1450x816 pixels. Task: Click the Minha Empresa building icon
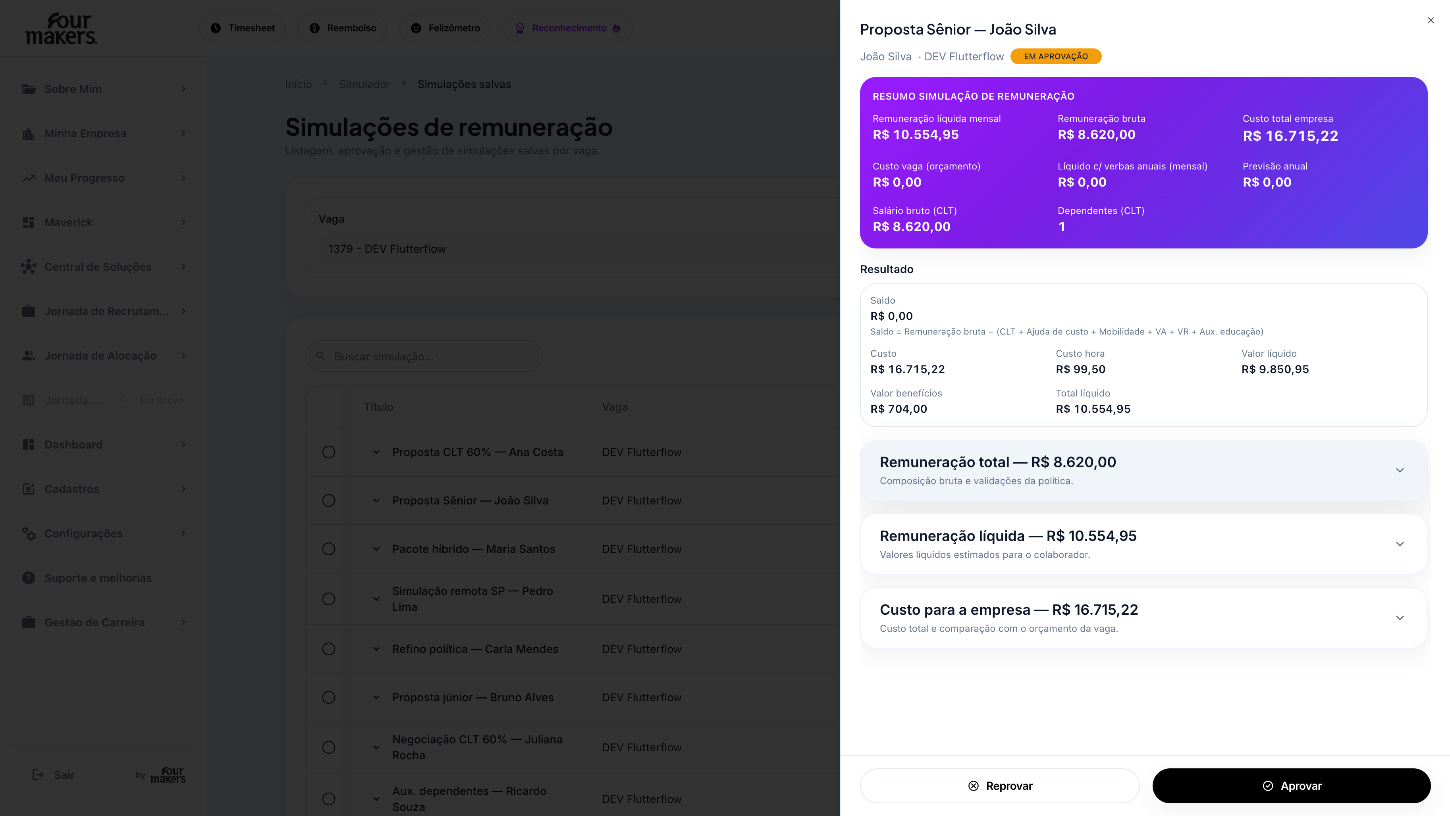tap(28, 133)
